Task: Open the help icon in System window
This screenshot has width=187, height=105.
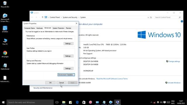Action: [182, 21]
